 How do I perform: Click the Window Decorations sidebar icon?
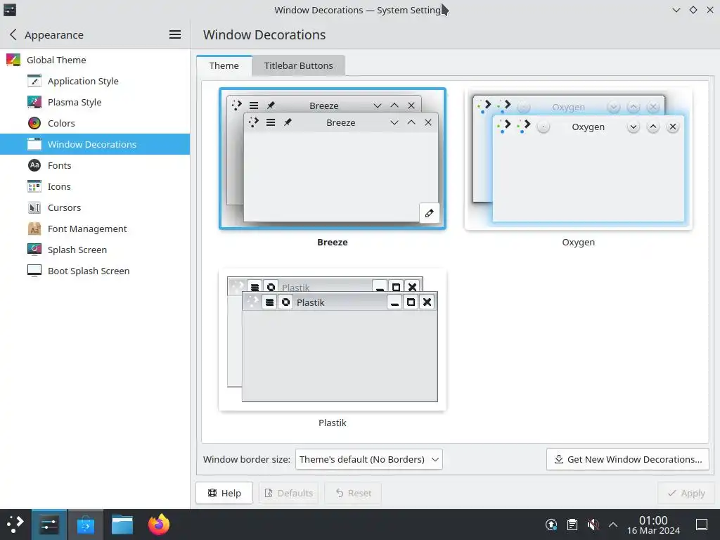pyautogui.click(x=34, y=144)
